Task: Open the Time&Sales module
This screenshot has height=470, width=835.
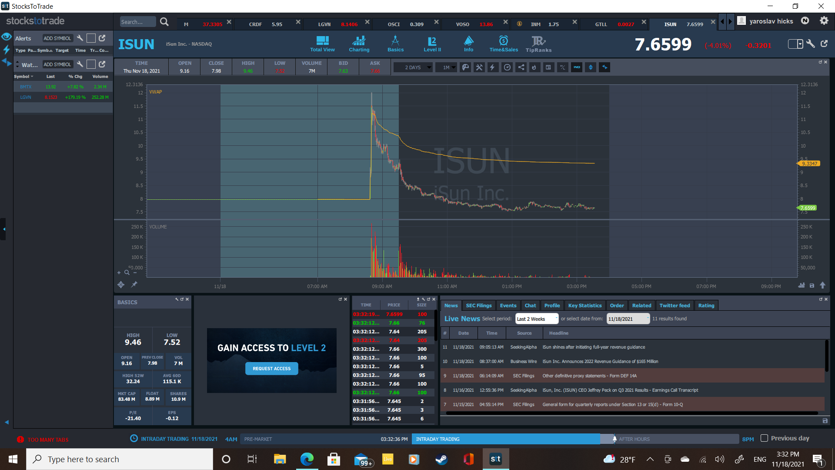Action: point(504,44)
